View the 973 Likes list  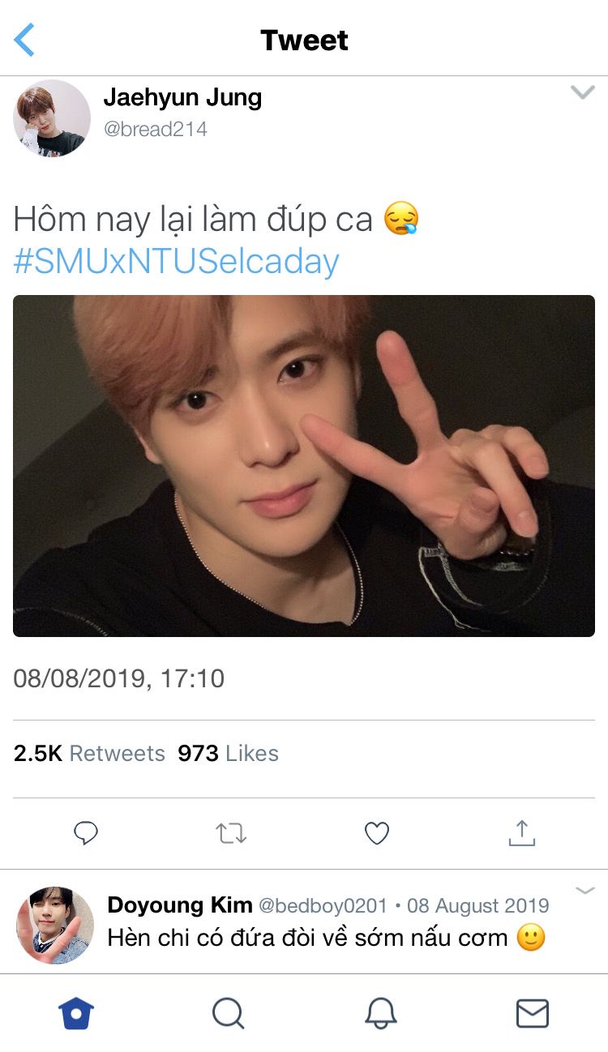point(228,754)
